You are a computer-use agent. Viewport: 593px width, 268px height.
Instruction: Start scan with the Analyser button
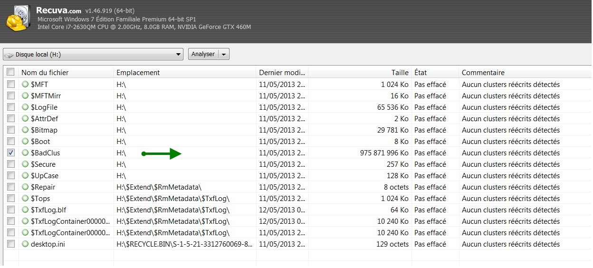coord(203,54)
